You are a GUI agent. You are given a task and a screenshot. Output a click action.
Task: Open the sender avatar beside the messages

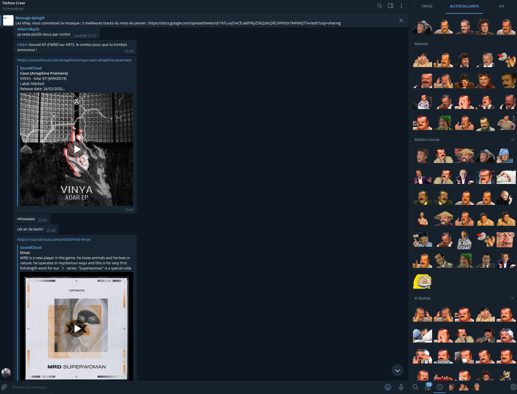tap(6, 373)
